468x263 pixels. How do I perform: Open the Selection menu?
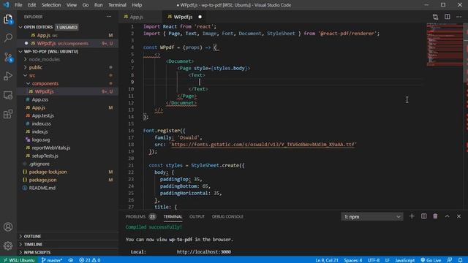click(51, 5)
